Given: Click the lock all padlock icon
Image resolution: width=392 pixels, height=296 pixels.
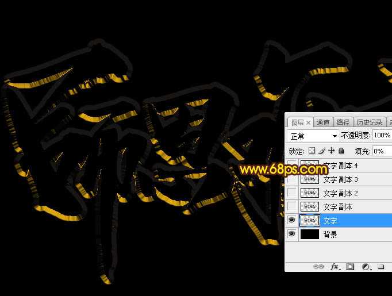Looking at the screenshot, I should click(x=341, y=151).
